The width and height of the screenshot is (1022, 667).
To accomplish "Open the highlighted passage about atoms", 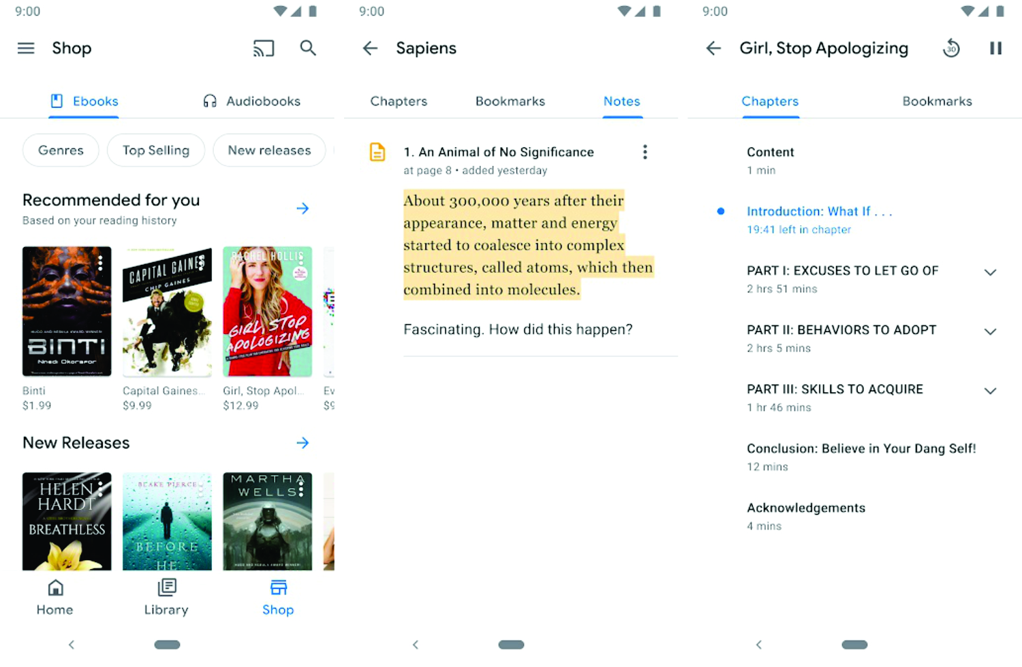I will tap(528, 245).
